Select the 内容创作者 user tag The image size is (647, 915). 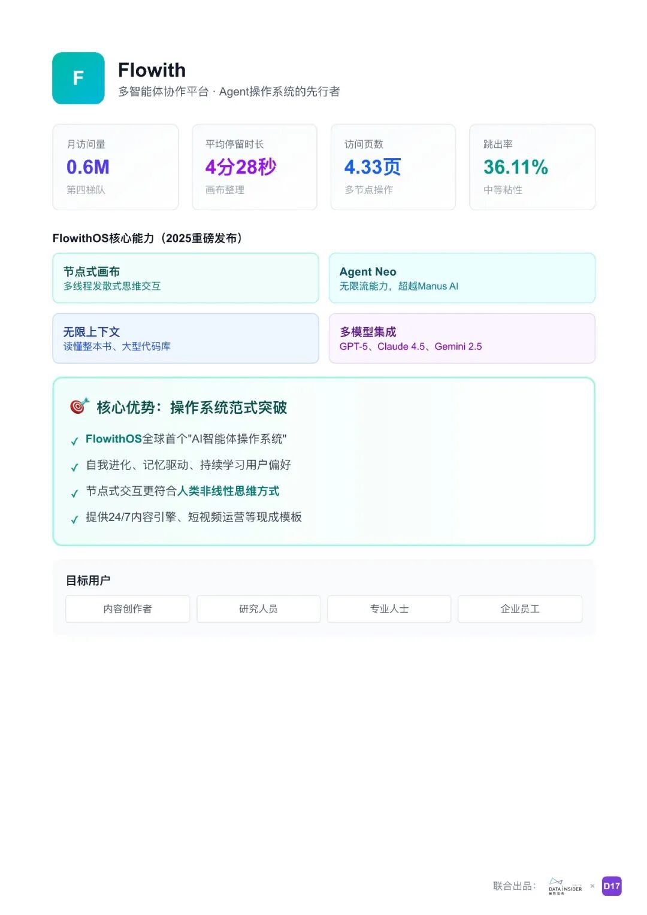[x=128, y=609]
